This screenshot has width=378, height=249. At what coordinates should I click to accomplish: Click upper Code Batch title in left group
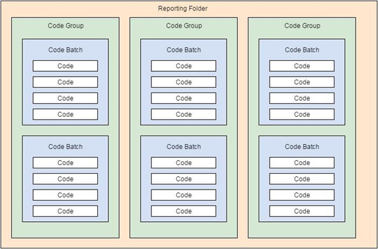pos(65,50)
